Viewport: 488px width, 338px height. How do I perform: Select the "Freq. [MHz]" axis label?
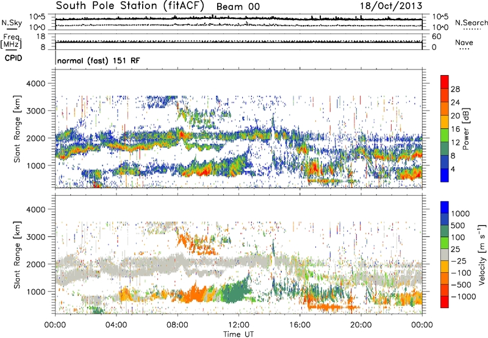point(11,41)
